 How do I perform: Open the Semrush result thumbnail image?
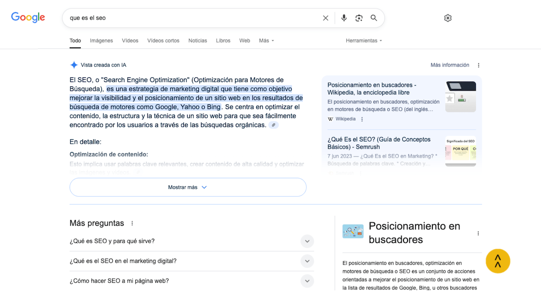(x=460, y=151)
